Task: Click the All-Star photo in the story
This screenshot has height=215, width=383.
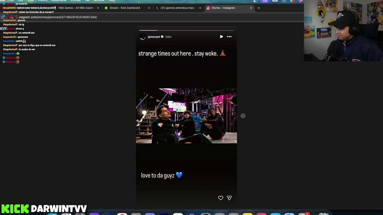Action: 186,116
